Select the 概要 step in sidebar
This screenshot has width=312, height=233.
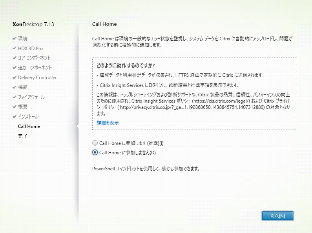click(x=23, y=107)
